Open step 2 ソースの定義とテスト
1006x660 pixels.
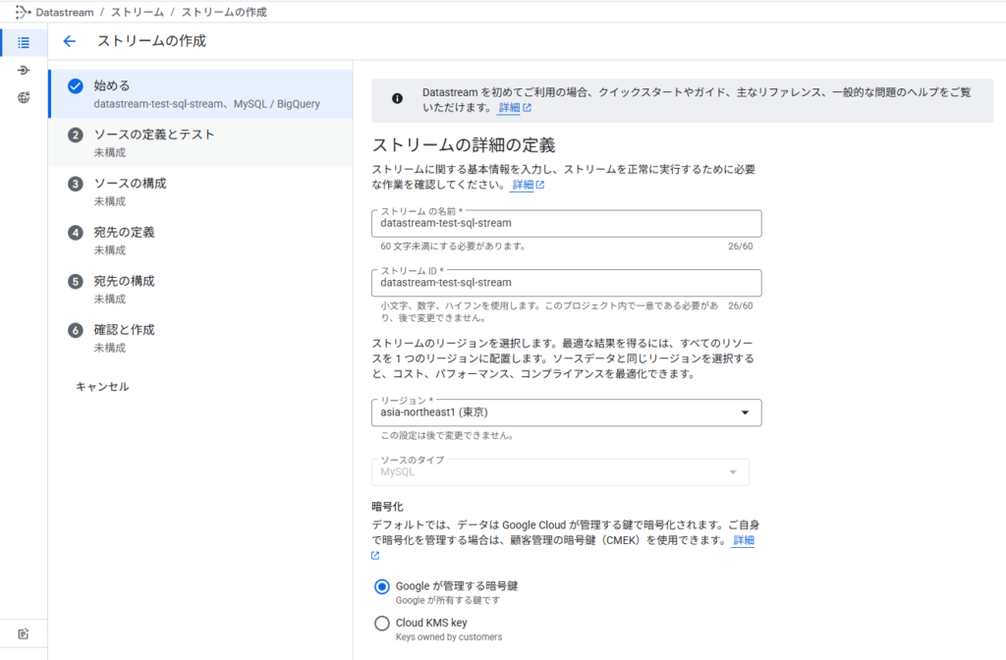(x=153, y=135)
